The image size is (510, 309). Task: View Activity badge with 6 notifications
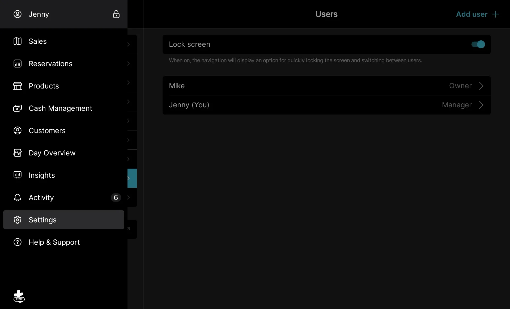116,197
